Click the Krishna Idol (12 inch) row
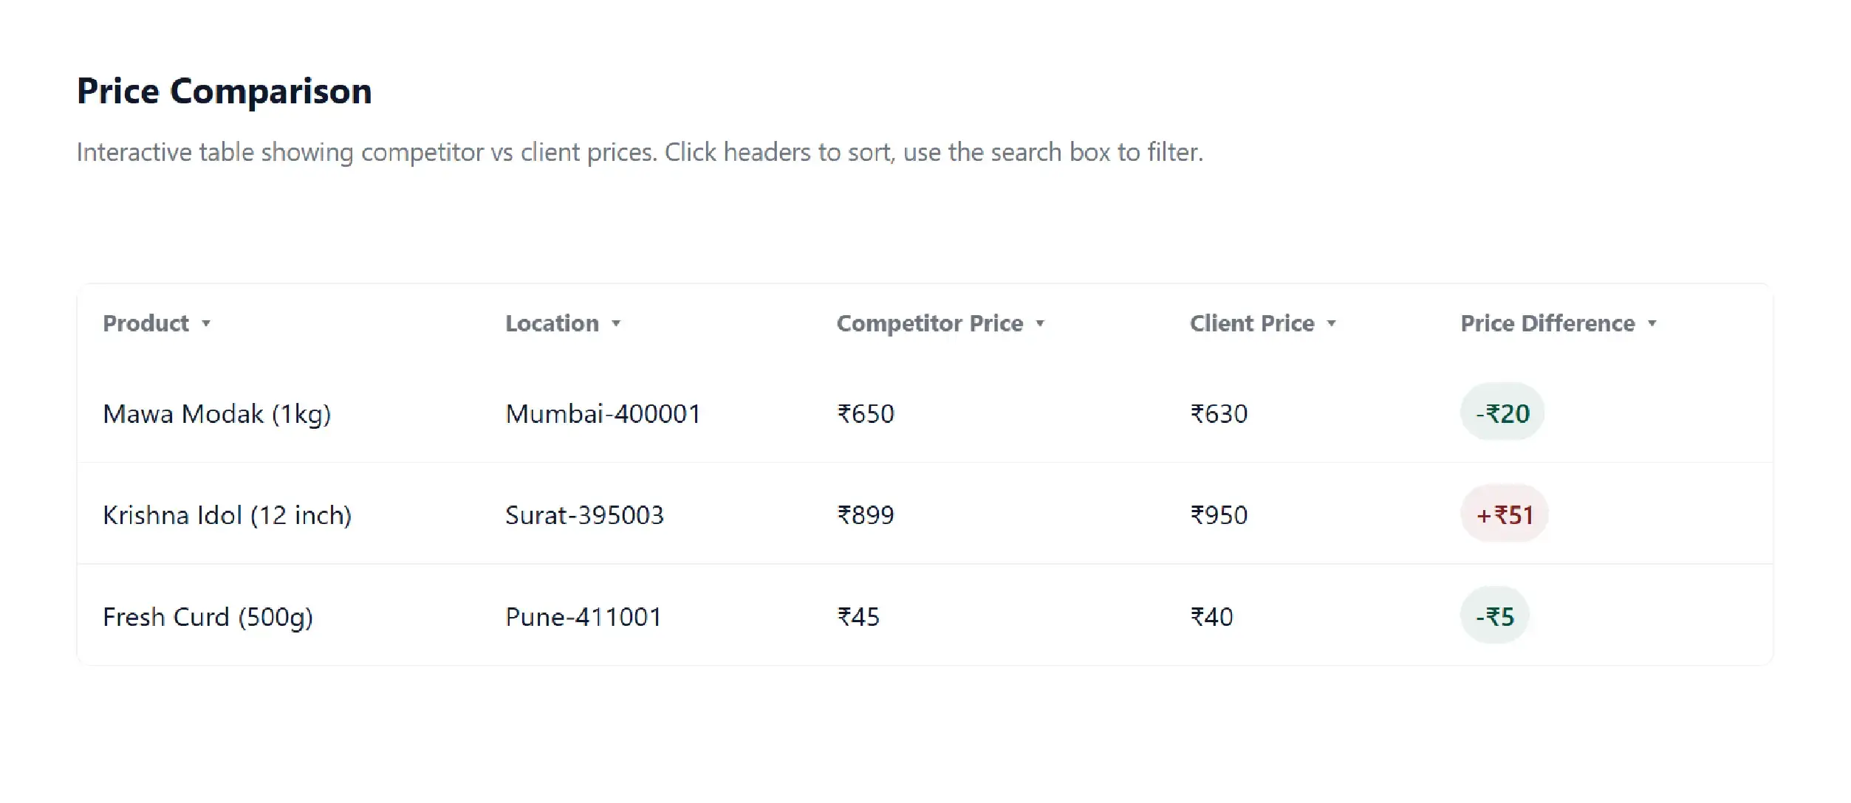This screenshot has height=803, width=1851. tap(227, 514)
